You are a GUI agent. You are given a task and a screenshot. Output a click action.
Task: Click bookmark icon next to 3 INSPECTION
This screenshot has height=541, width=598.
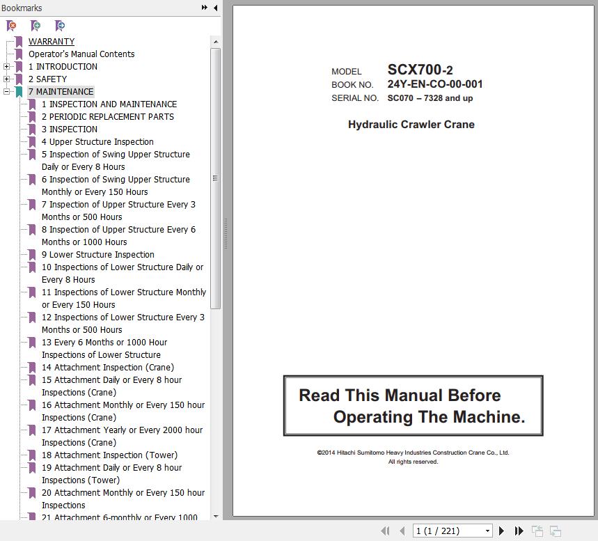[x=32, y=130]
